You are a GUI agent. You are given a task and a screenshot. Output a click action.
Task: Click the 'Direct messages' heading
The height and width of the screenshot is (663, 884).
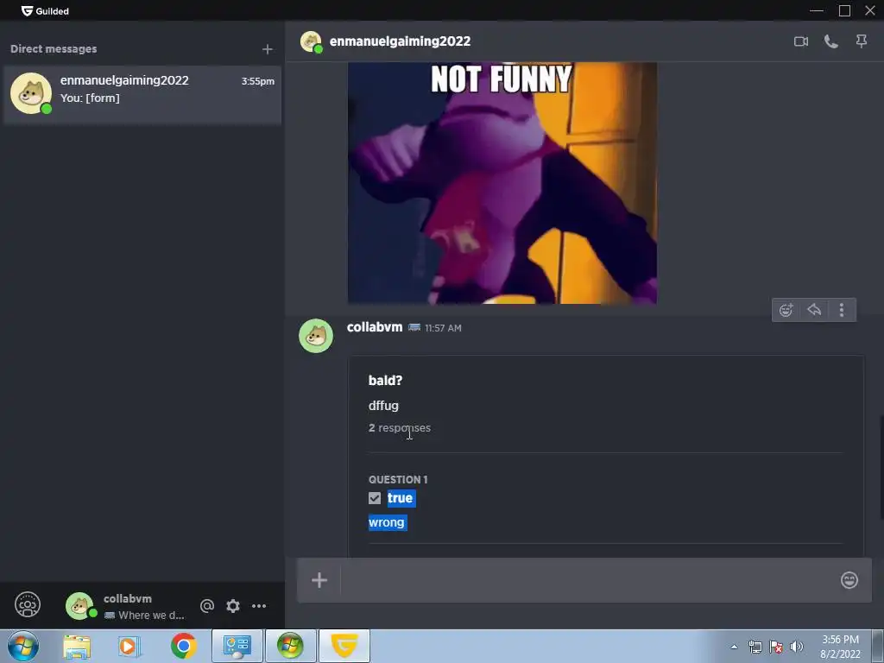[x=54, y=49]
